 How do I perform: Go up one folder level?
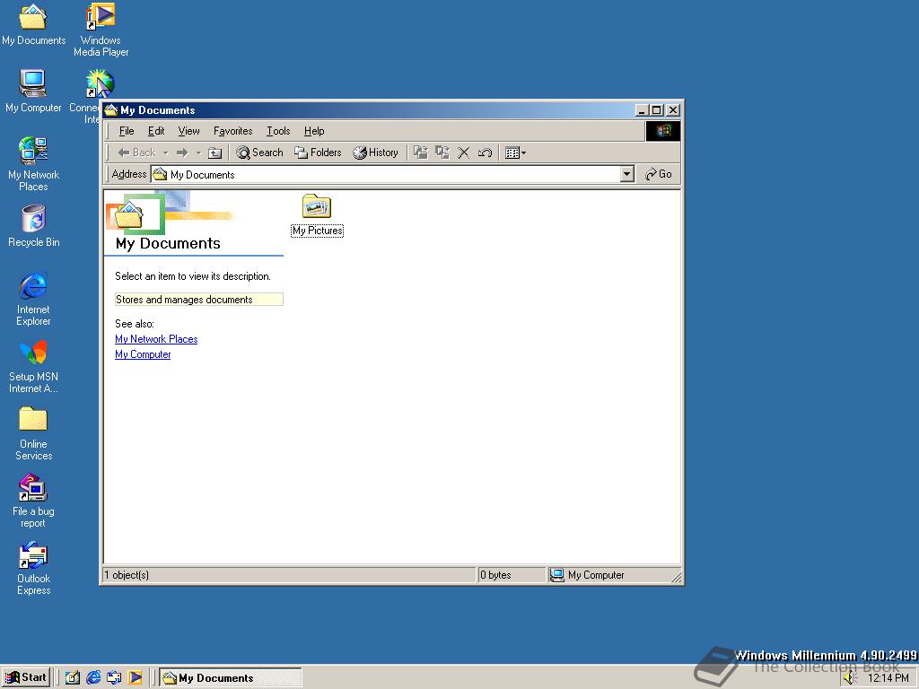[215, 153]
